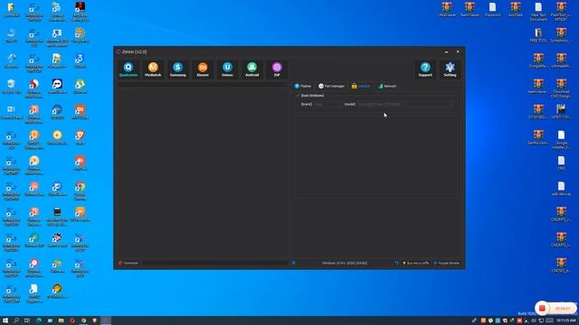Open the Android module
This screenshot has width=579, height=325.
pos(252,70)
